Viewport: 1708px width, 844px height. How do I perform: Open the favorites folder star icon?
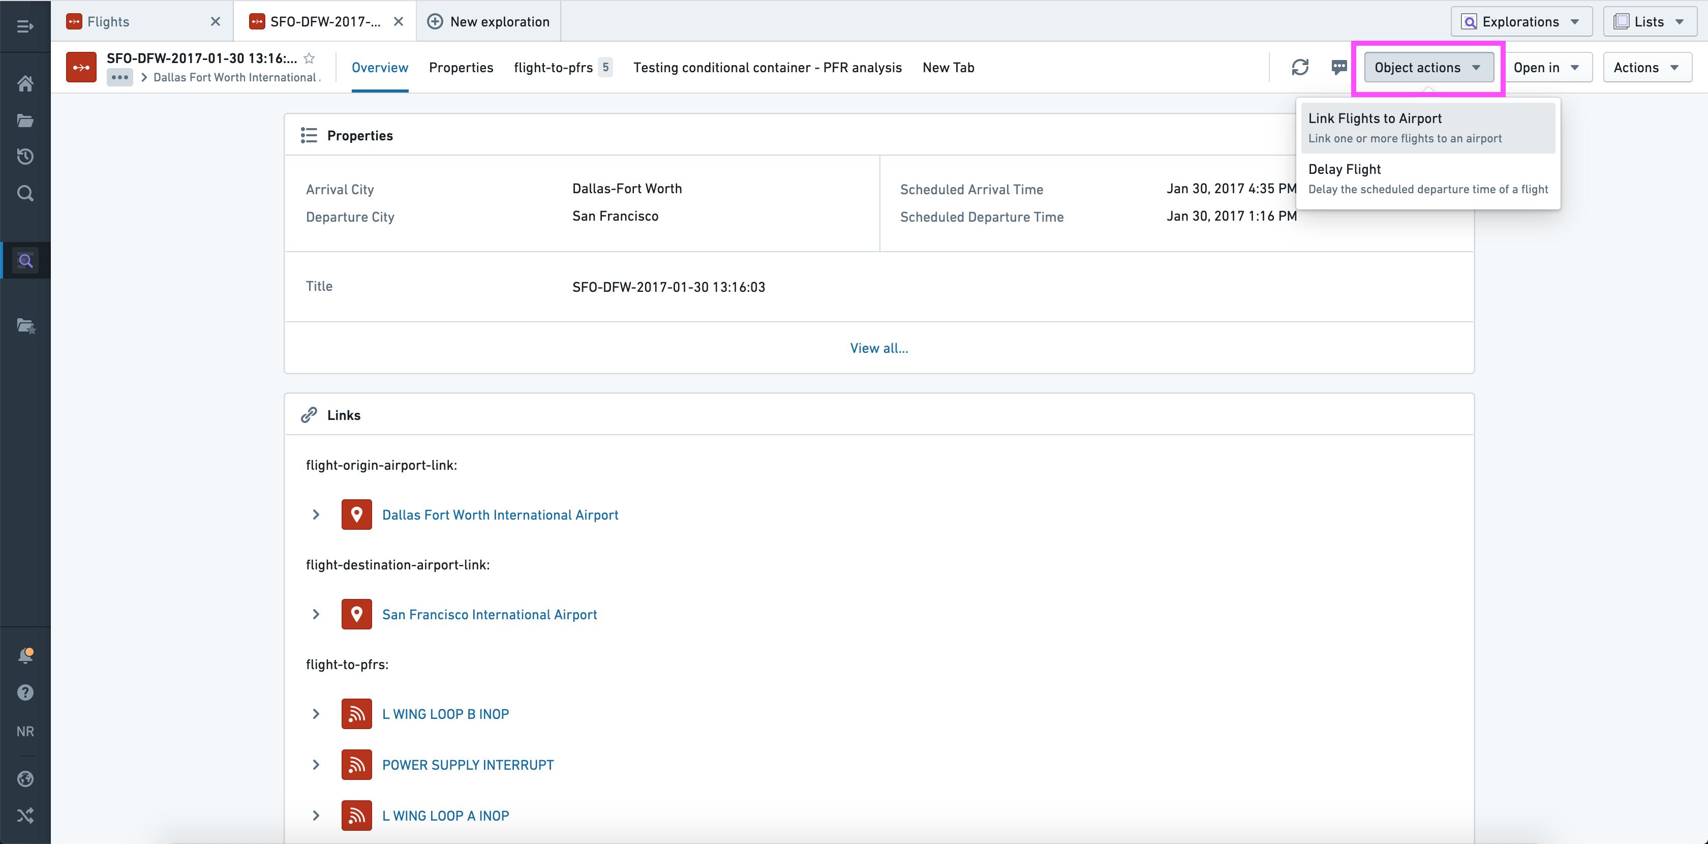coord(25,325)
